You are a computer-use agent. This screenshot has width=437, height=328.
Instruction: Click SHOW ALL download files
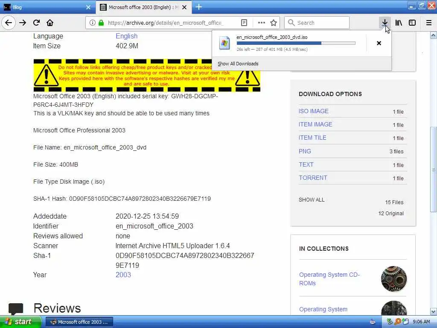coord(312,200)
